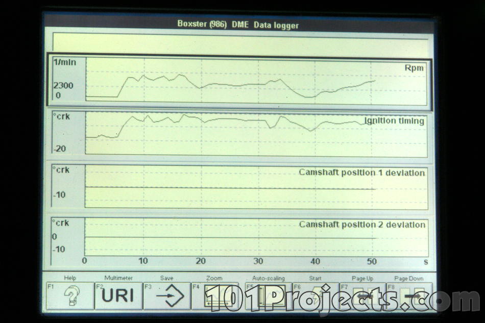This screenshot has height=323, width=485.
Task: Go Page Up with the F7 button
Action: pyautogui.click(x=362, y=295)
